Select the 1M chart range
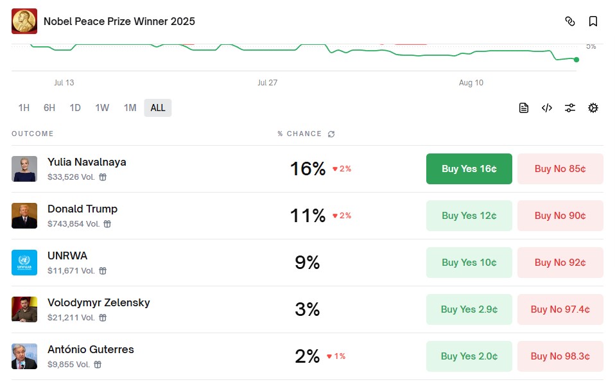 click(x=130, y=108)
